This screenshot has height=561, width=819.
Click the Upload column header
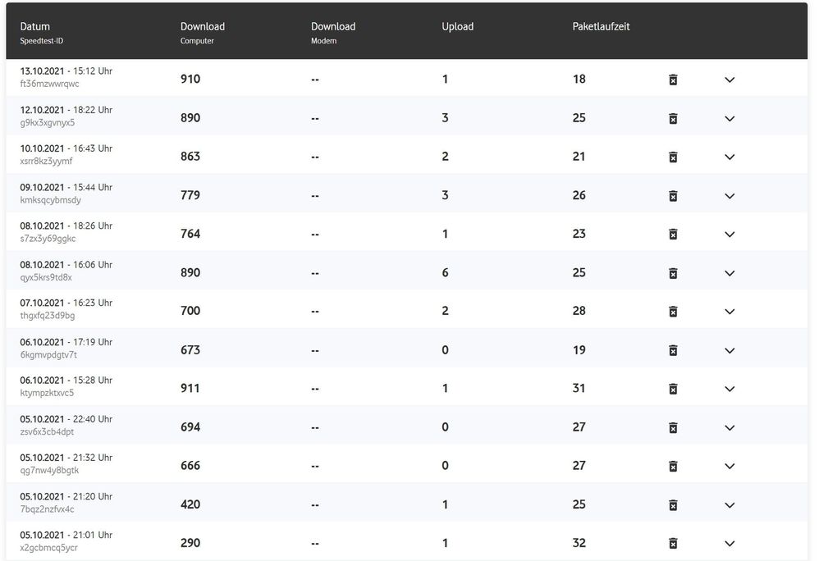458,27
